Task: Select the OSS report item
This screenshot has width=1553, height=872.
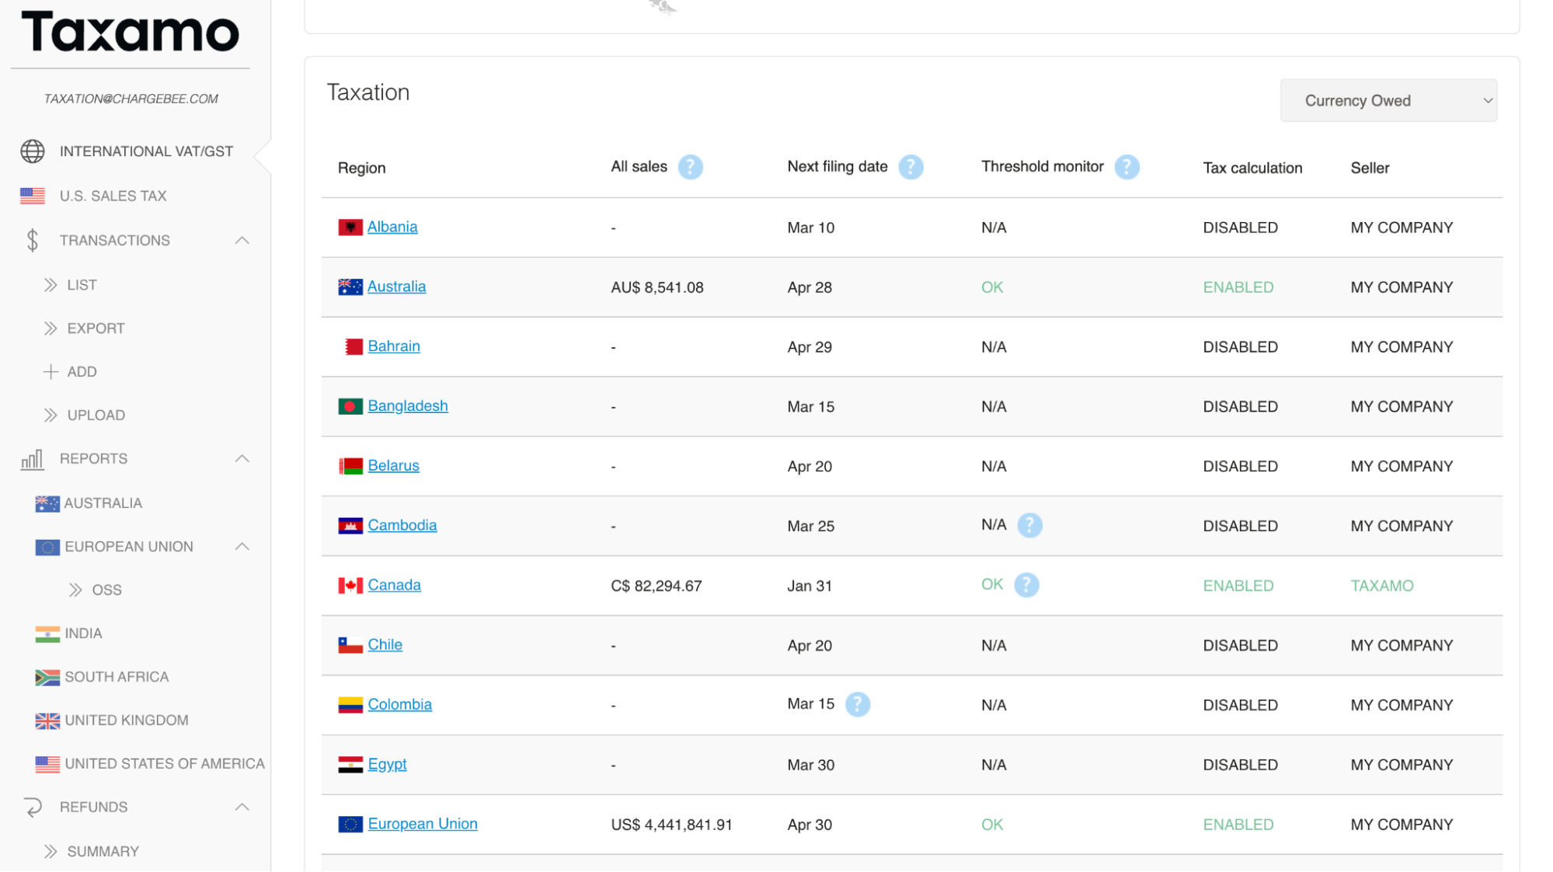Action: point(106,590)
